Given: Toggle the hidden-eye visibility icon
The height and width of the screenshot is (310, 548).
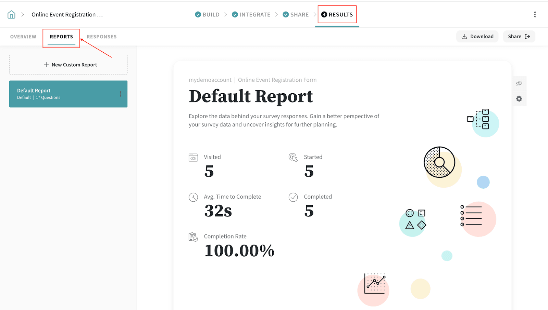Looking at the screenshot, I should point(519,83).
